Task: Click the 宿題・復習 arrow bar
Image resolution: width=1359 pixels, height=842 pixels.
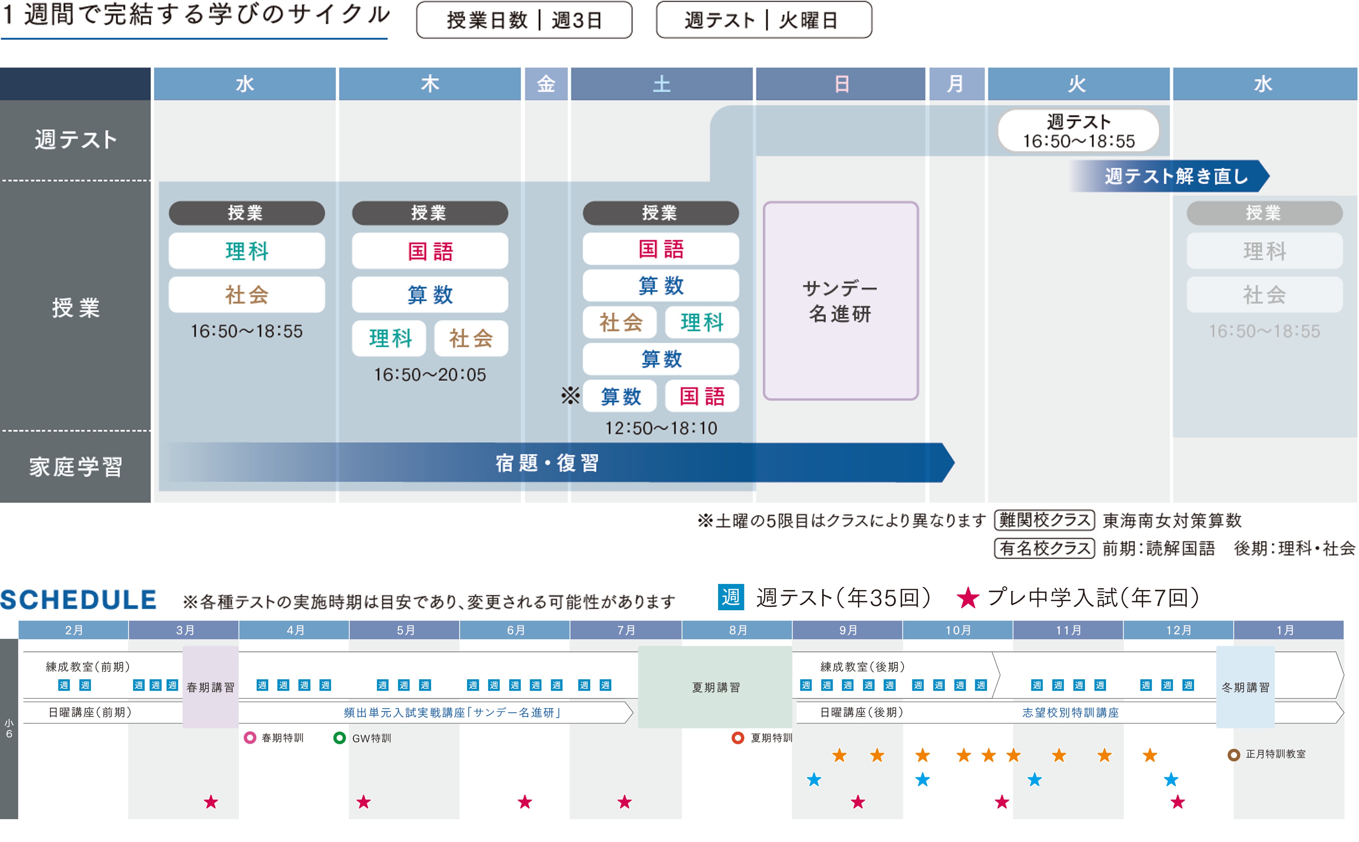Action: point(557,462)
